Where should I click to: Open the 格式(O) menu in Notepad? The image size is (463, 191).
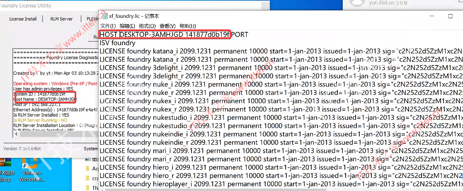pyautogui.click(x=147, y=26)
